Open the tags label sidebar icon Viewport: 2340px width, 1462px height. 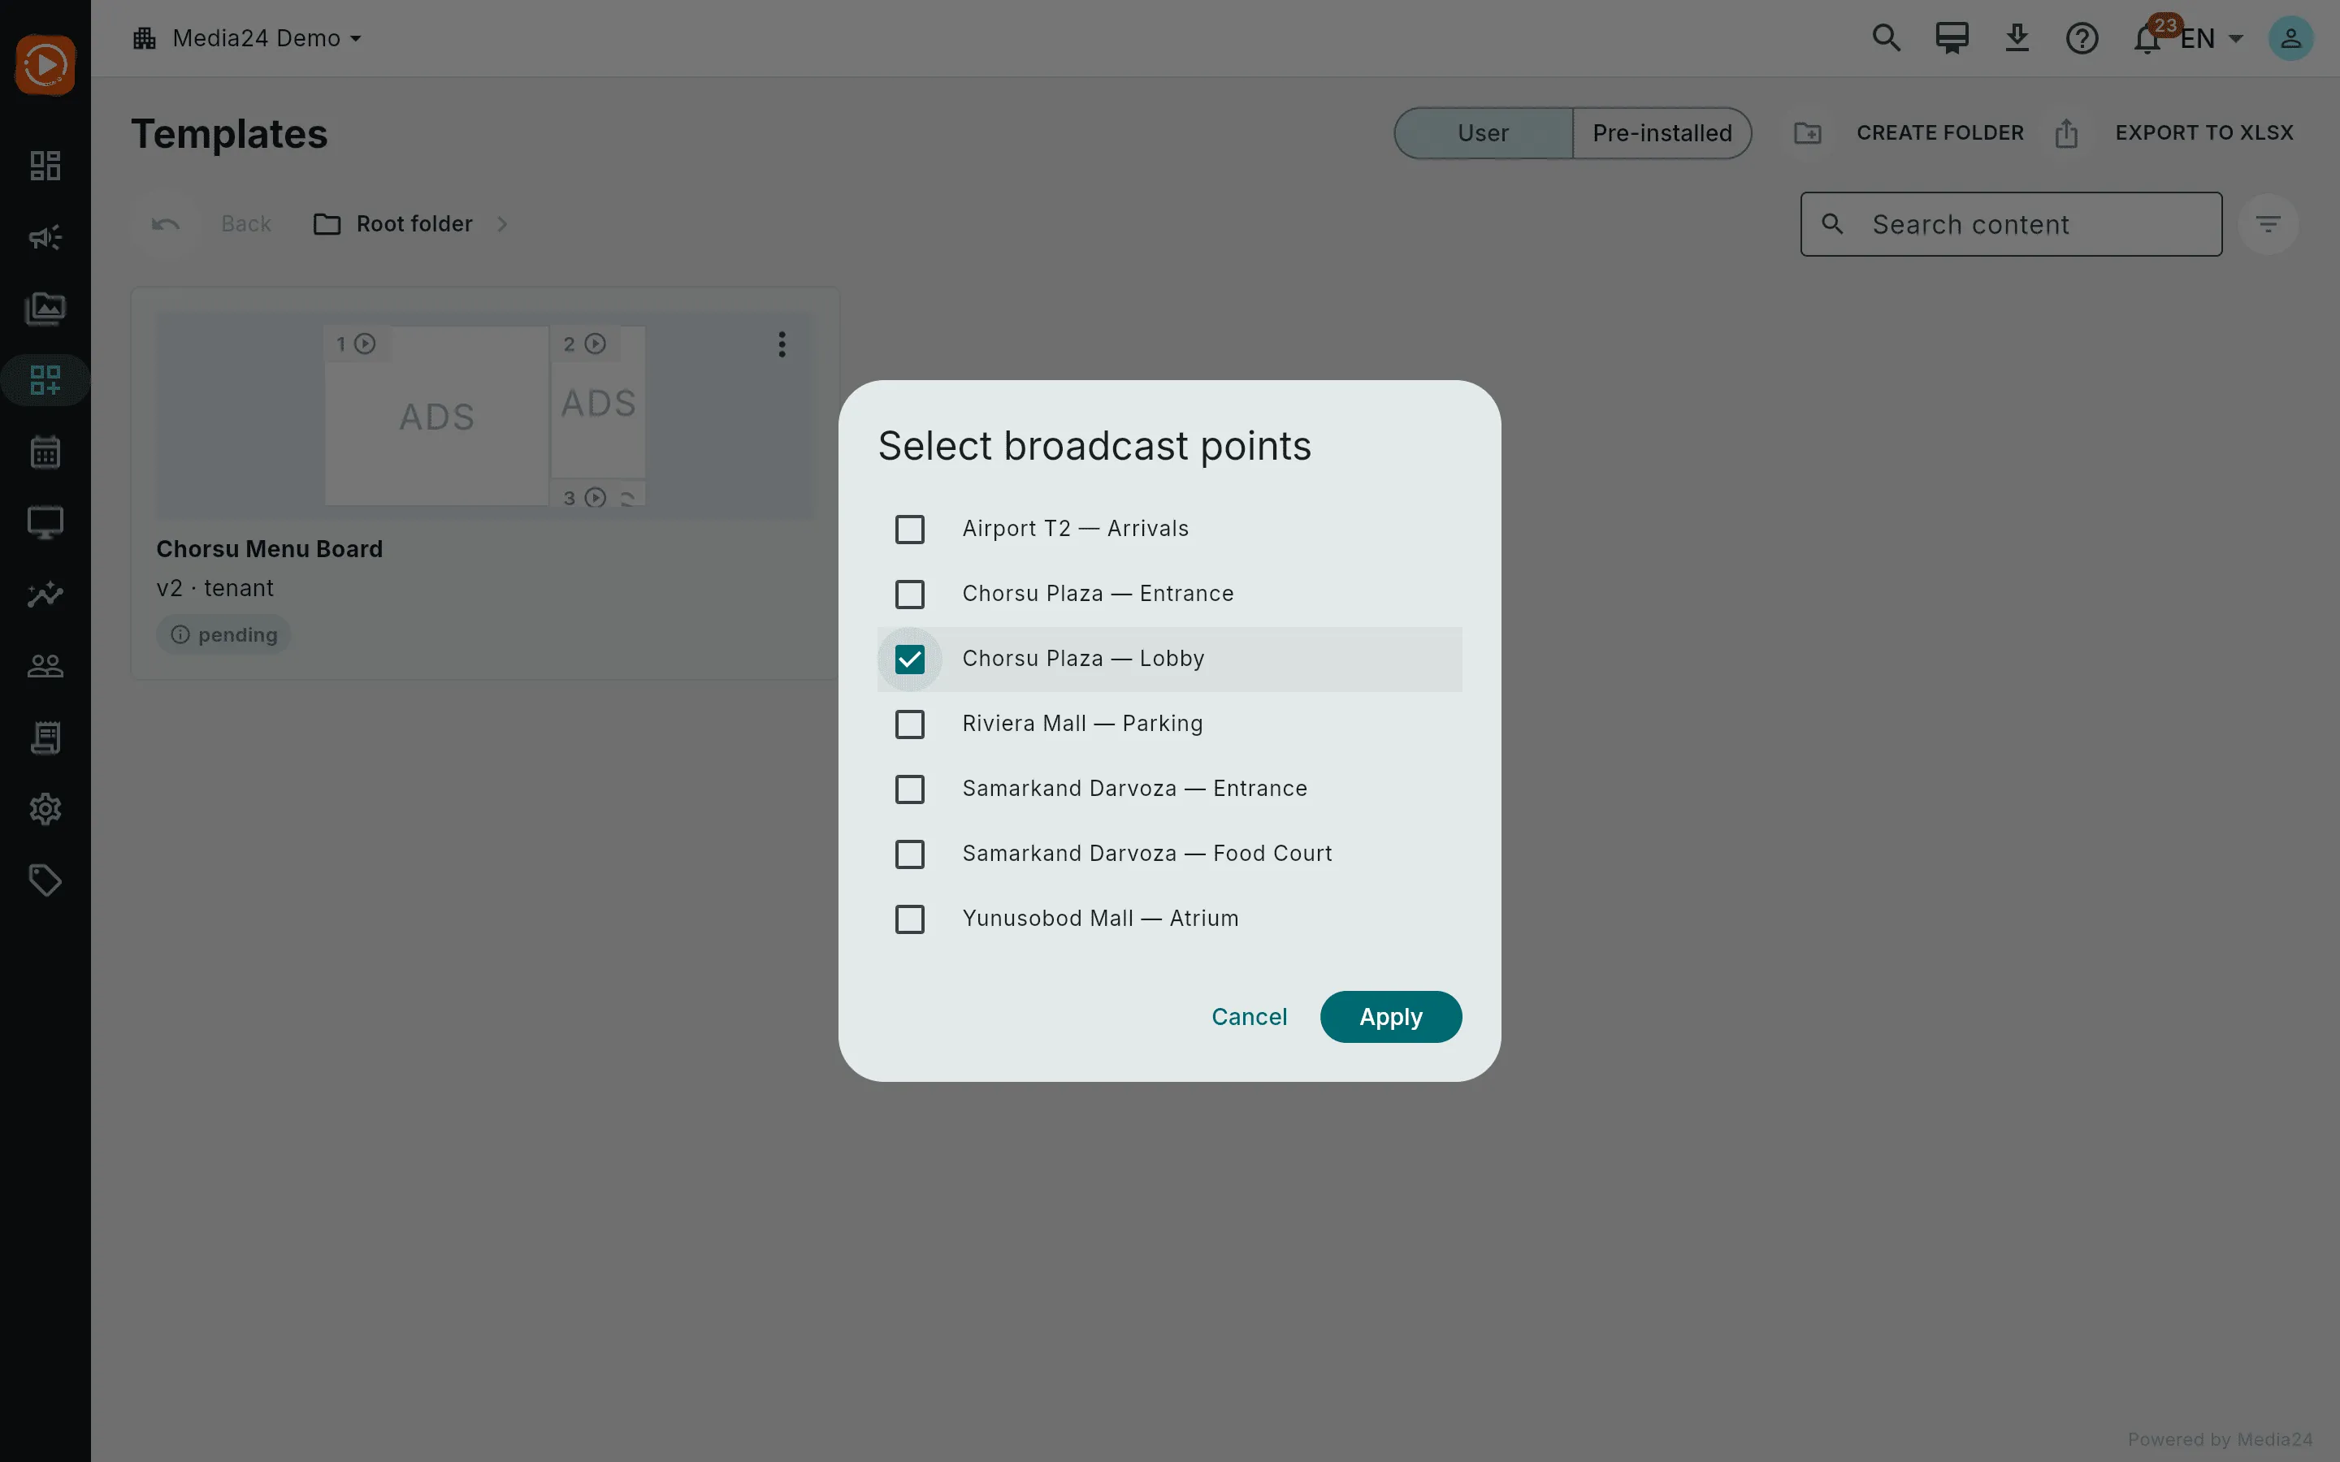[45, 880]
